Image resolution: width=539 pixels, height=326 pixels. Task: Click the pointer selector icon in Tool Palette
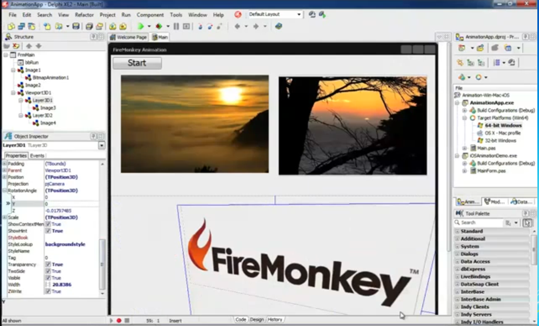(527, 223)
